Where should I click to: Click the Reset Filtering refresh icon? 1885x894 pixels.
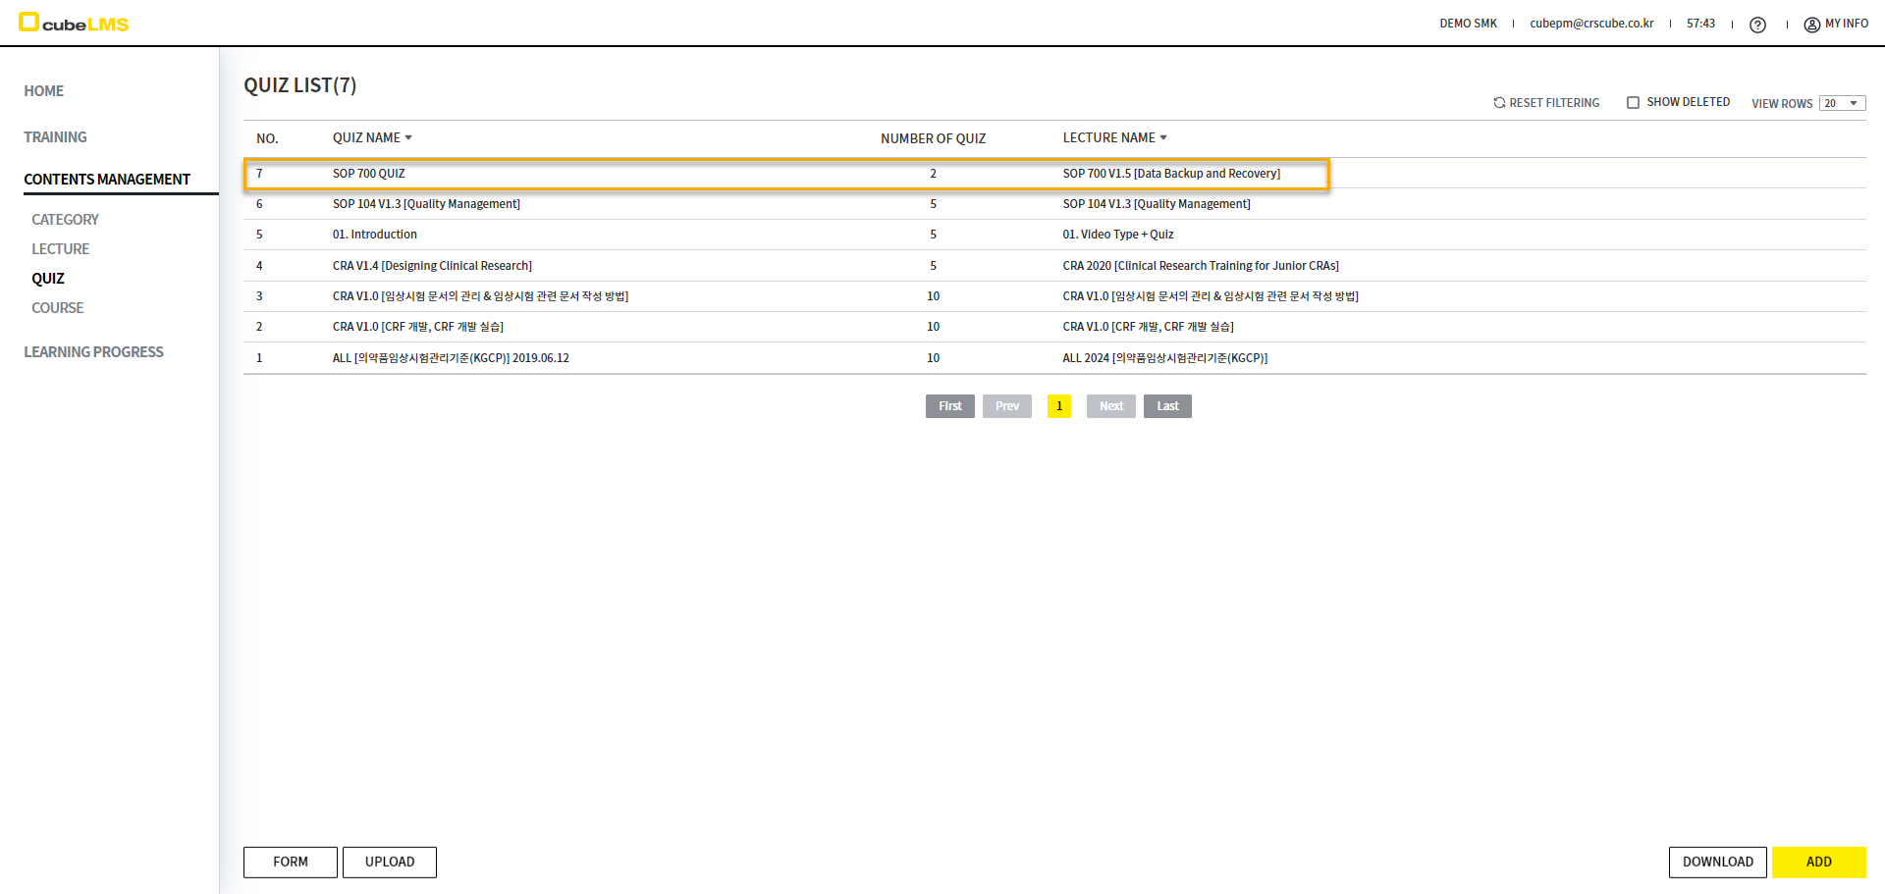pos(1499,103)
